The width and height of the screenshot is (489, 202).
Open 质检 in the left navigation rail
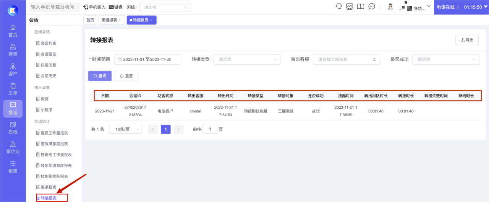tap(13, 128)
